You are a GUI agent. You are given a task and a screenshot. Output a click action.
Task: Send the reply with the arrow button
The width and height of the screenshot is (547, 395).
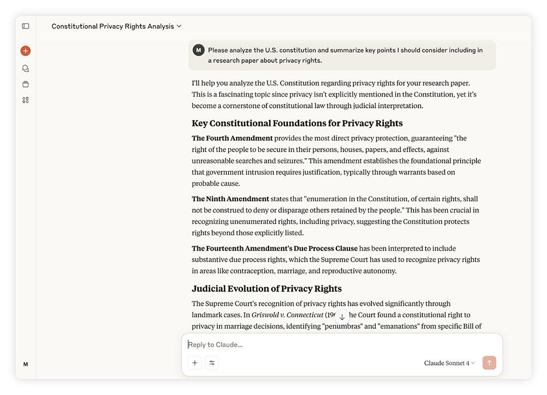tap(489, 362)
